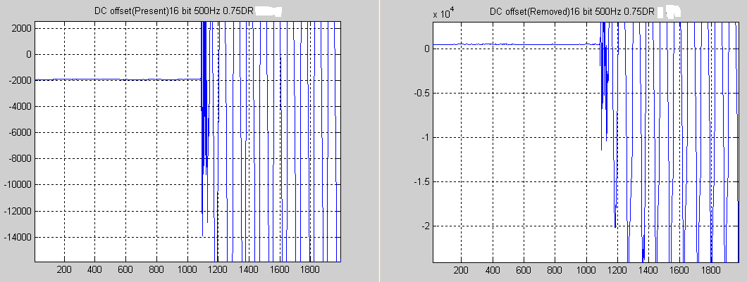Click y-axis tick '-1.5' on the Removed plot
This screenshot has height=282, width=747.
click(421, 181)
